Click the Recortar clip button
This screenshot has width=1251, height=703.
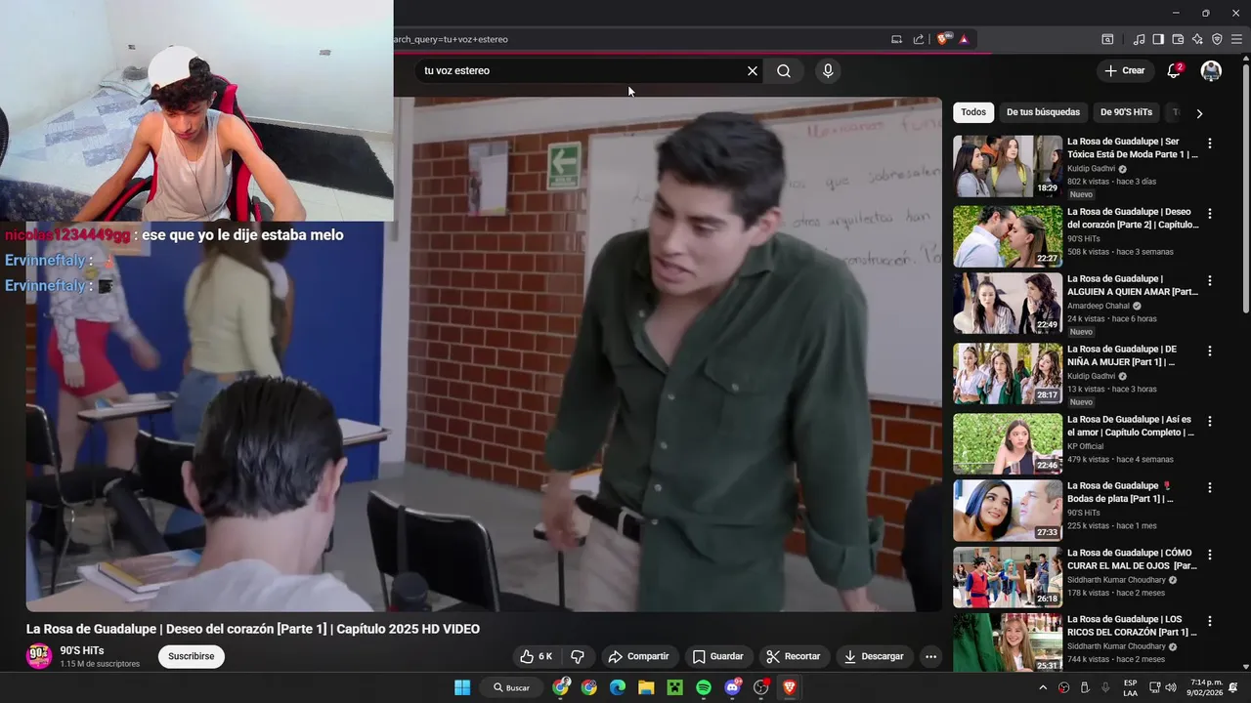[x=794, y=657]
